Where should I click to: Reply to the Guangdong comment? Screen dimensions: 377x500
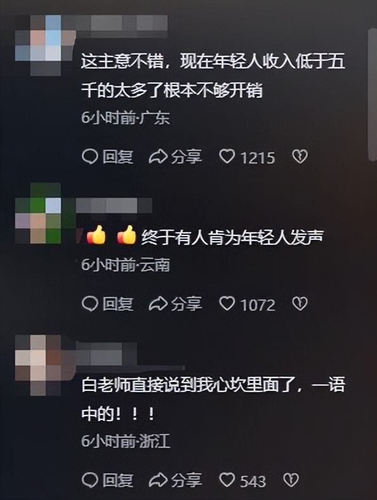tap(107, 157)
